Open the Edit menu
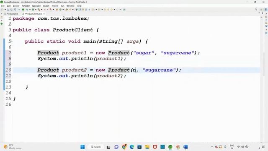268x151 pixels. [9, 6]
